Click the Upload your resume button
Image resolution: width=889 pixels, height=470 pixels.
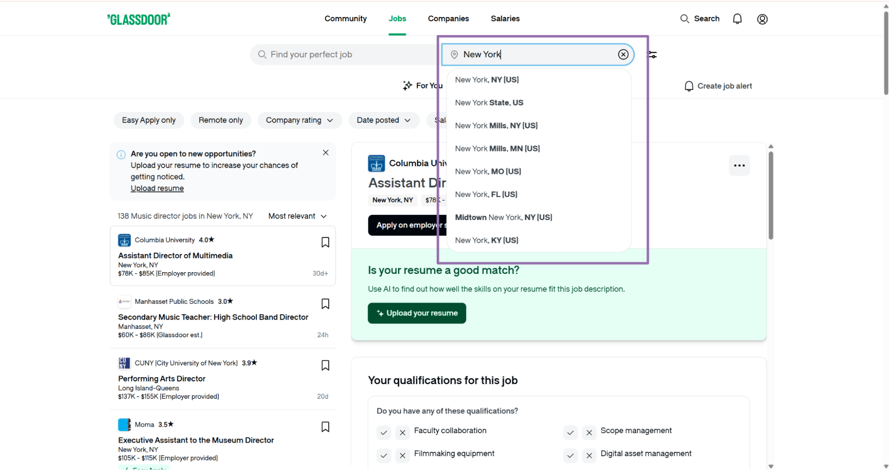417,313
